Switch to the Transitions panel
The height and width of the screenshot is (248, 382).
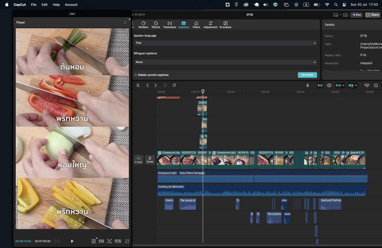click(170, 25)
